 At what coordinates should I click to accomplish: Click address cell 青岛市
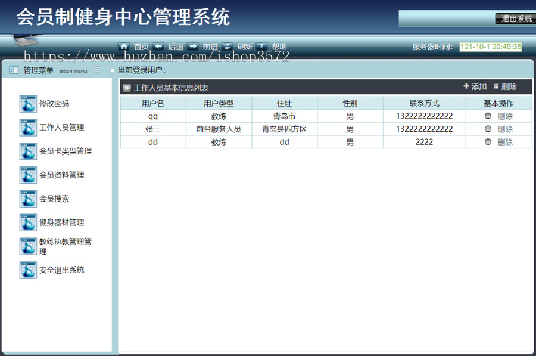click(x=285, y=116)
